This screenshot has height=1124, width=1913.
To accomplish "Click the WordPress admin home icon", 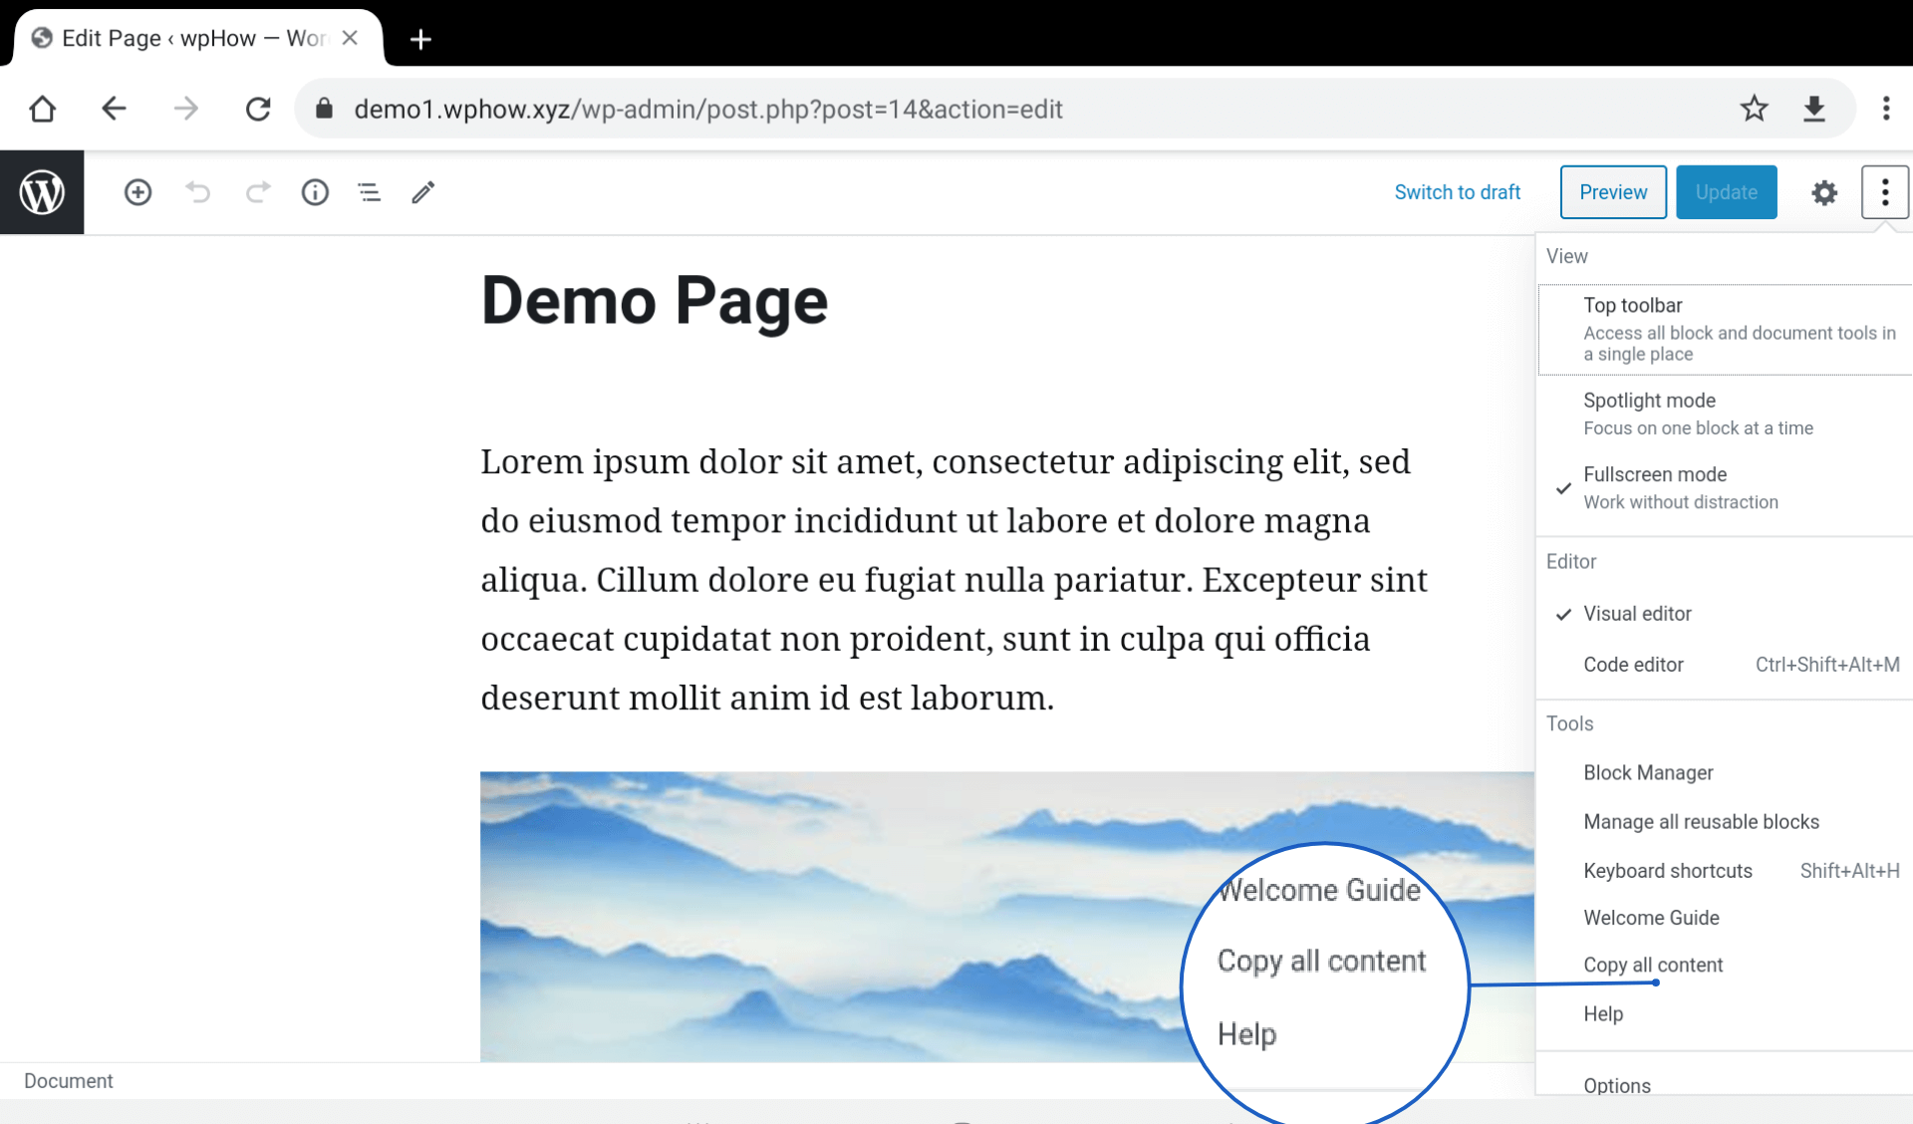I will [x=42, y=191].
